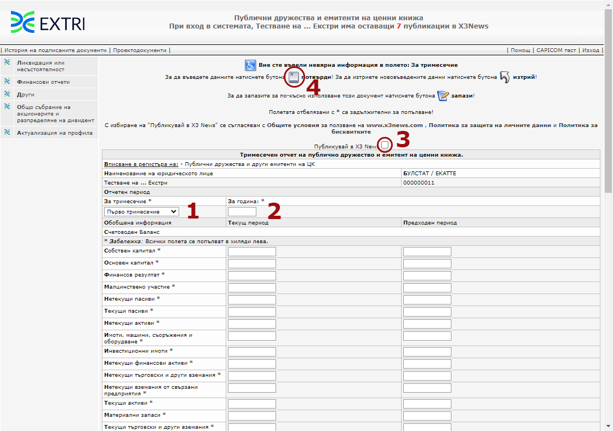Focus Текущи пасиви previous period field
The image size is (613, 431).
(427, 312)
